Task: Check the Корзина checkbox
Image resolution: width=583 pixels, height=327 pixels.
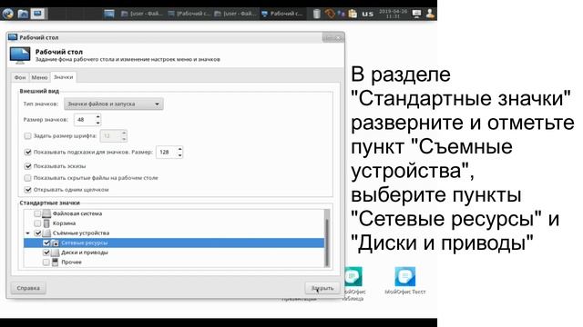Action: click(37, 223)
